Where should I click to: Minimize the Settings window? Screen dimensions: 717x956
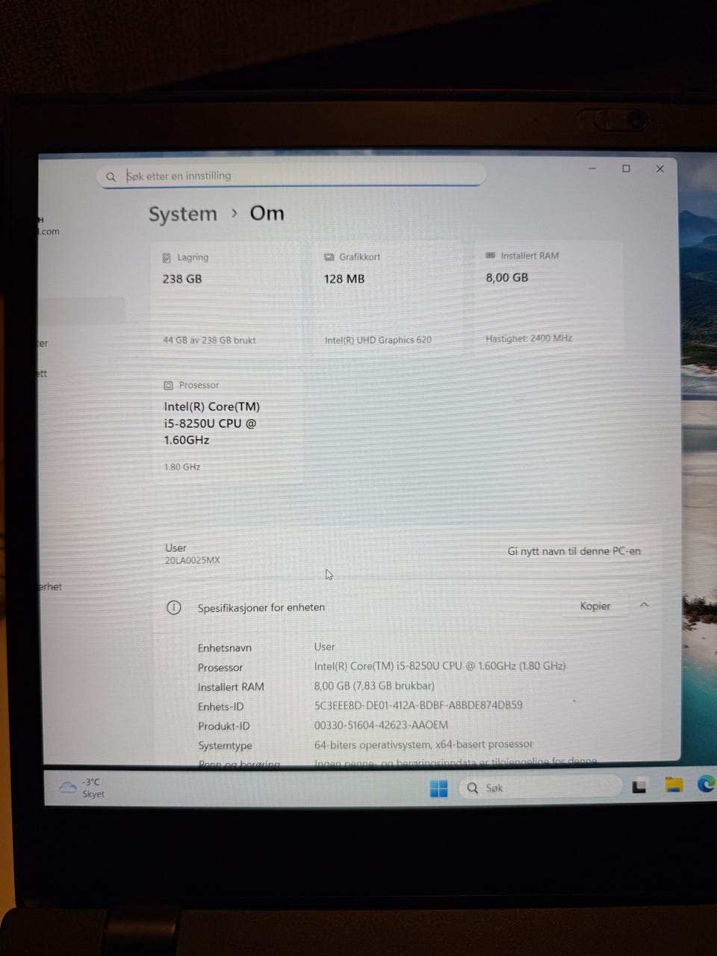[x=592, y=169]
